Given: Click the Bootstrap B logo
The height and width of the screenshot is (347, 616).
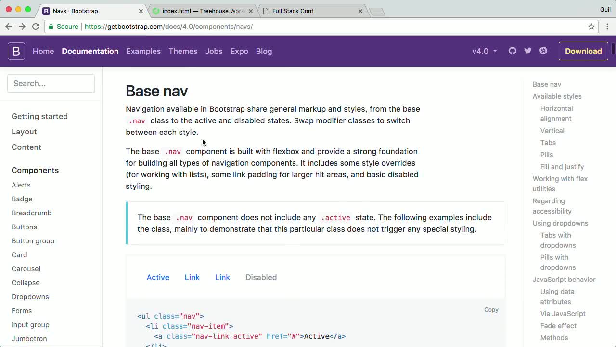Looking at the screenshot, I should click(x=16, y=51).
